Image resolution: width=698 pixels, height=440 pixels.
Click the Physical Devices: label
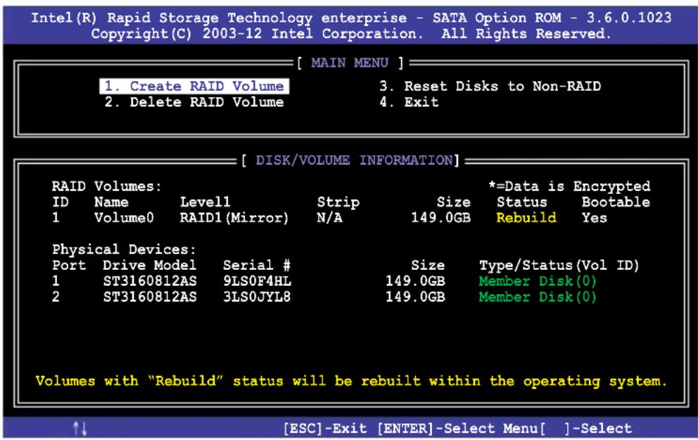click(124, 249)
